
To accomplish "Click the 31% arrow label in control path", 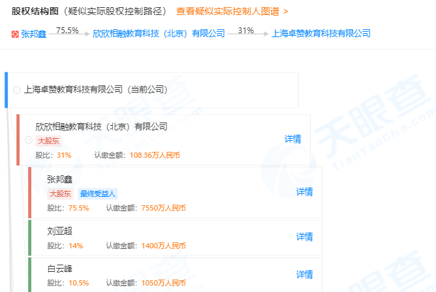I will [246, 30].
